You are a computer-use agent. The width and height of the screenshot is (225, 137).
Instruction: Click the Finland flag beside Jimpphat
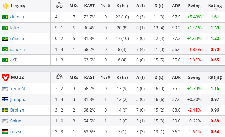[5, 99]
